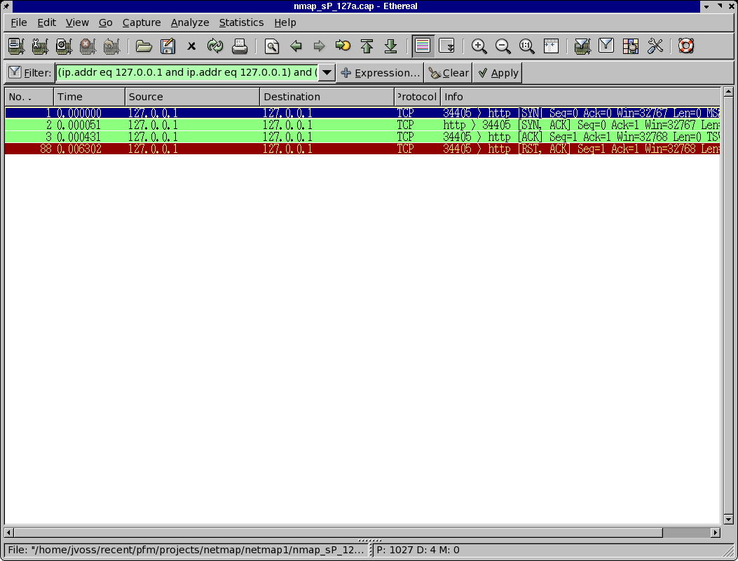Click vertical scrollbar up arrow
Image resolution: width=738 pixels, height=561 pixels.
728,92
